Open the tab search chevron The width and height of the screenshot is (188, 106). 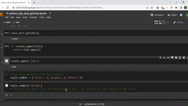coord(170,2)
